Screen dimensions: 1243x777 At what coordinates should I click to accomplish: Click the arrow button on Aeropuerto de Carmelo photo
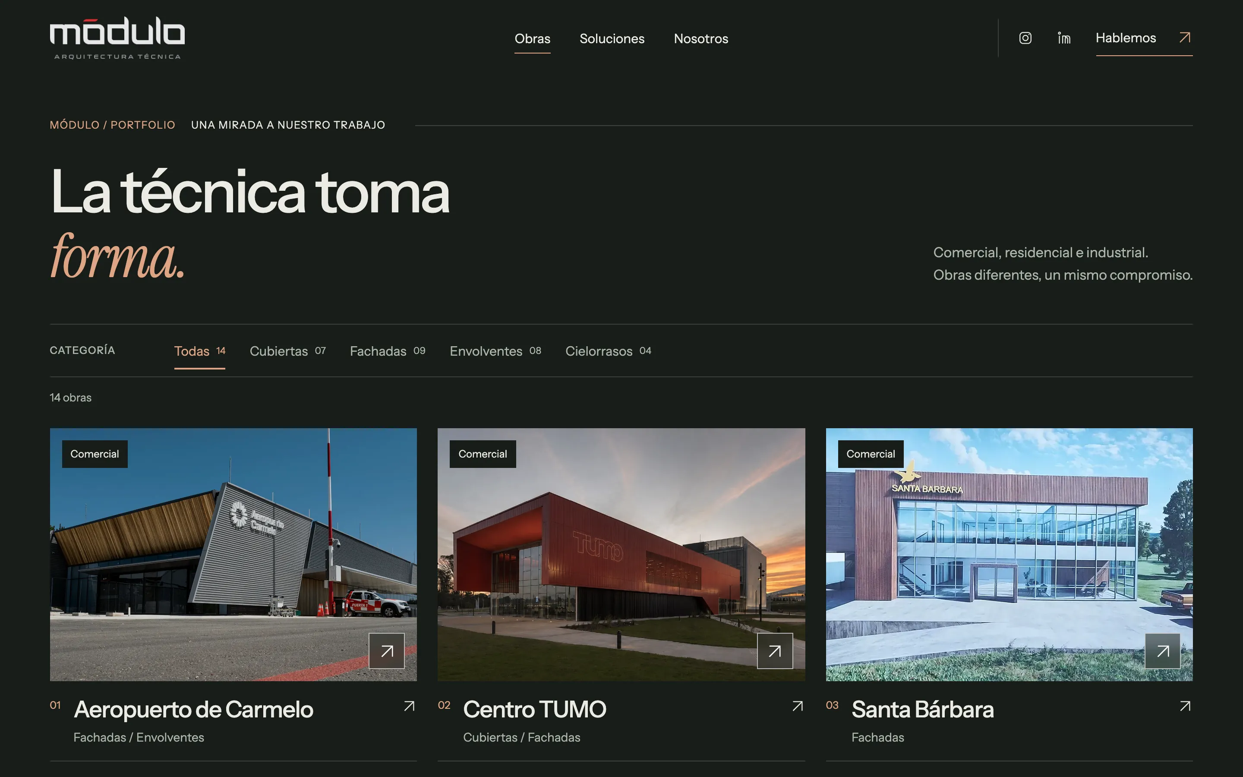point(387,651)
